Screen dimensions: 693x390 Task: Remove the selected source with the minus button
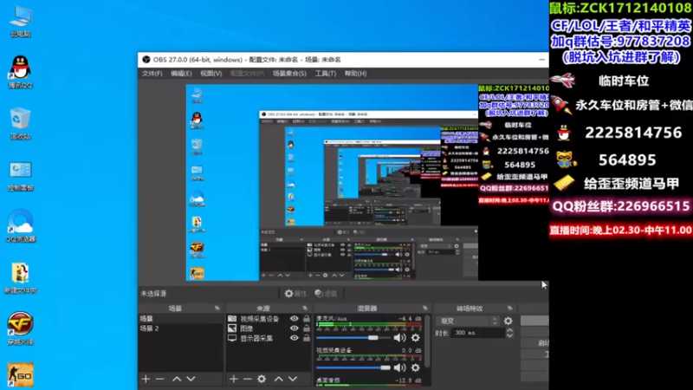point(248,379)
